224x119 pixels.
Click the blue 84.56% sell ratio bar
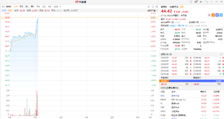tap(197, 81)
